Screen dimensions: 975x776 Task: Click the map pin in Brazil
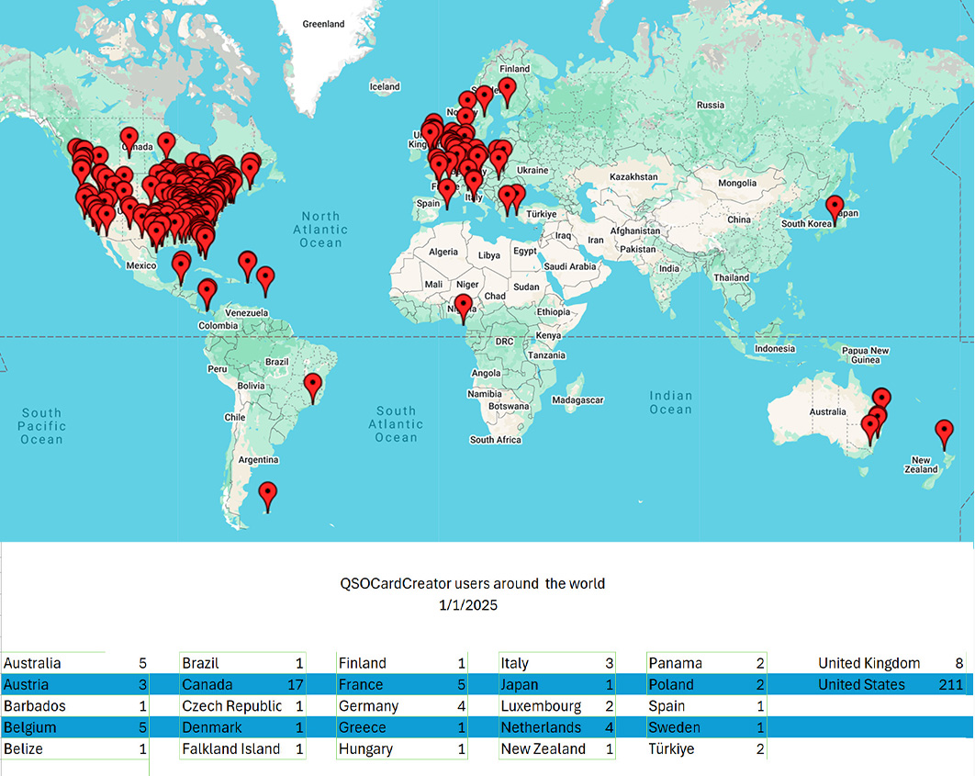314,387
